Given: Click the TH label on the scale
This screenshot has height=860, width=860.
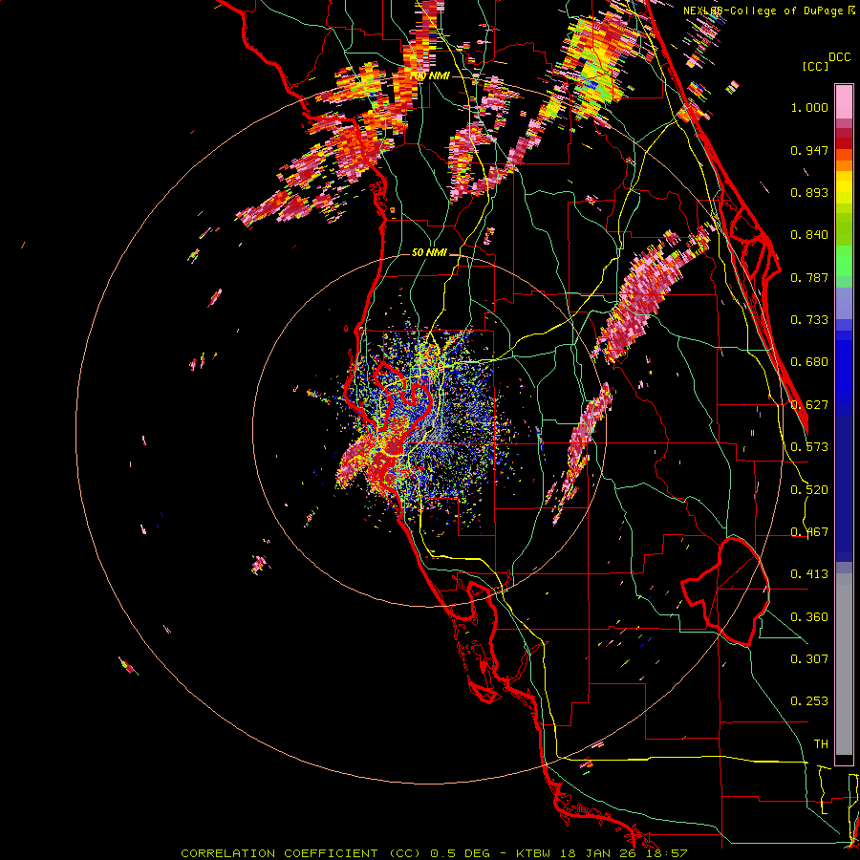Looking at the screenshot, I should 821,744.
